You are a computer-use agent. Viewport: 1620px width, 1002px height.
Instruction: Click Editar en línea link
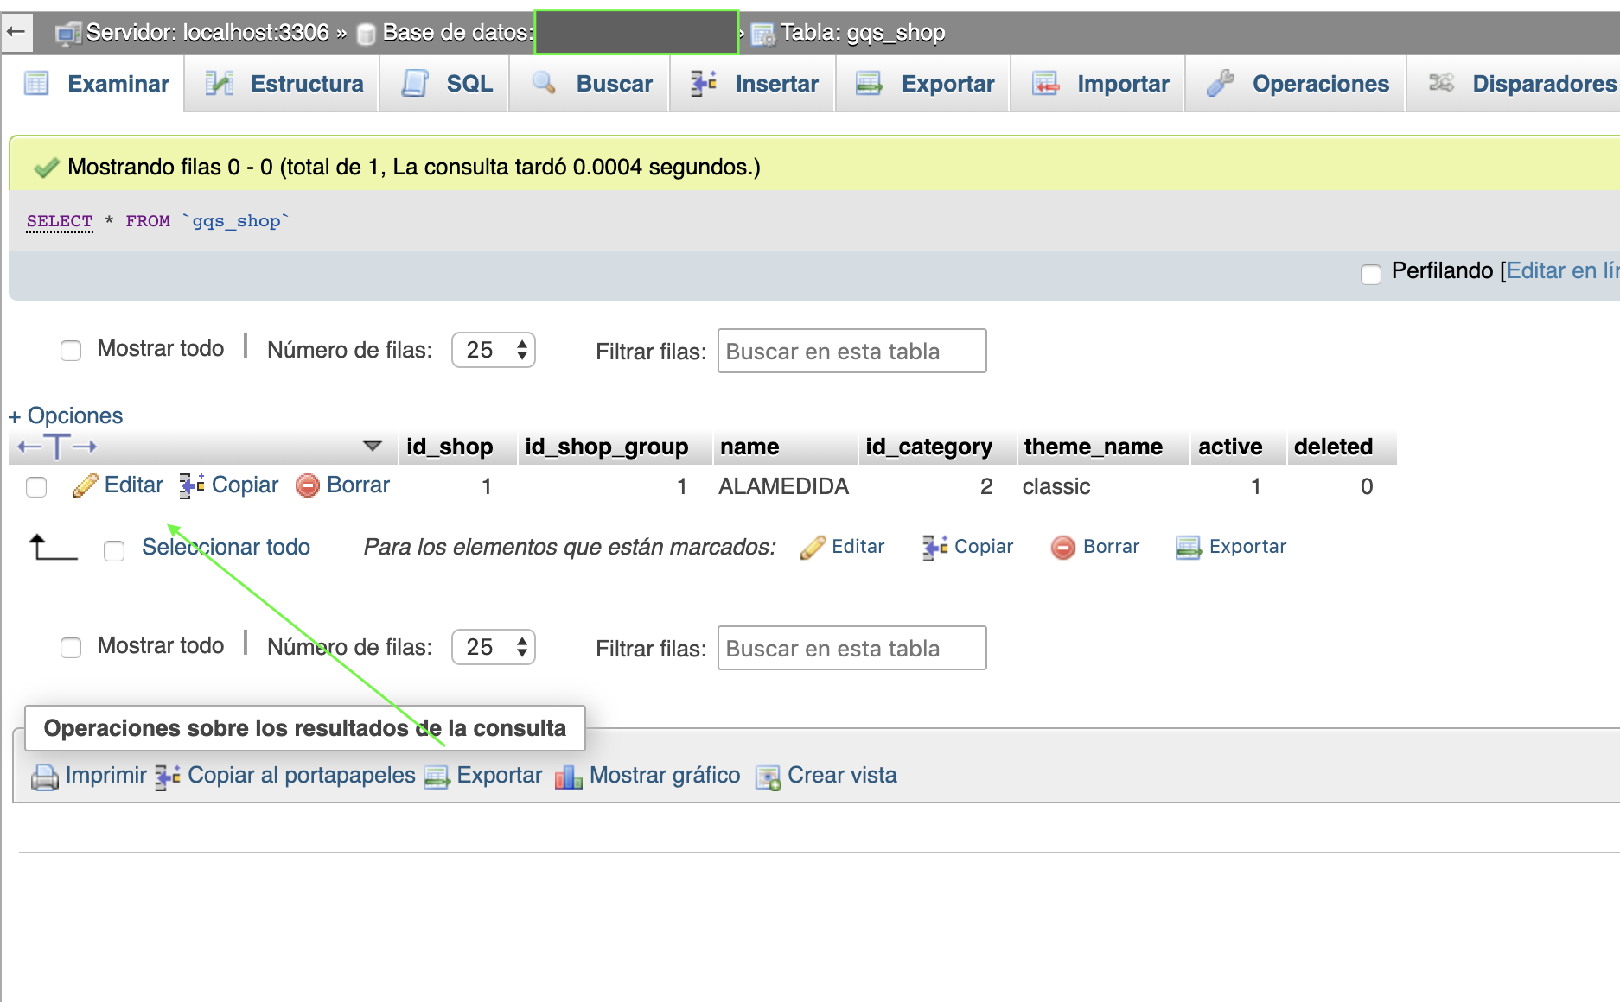coord(1562,271)
